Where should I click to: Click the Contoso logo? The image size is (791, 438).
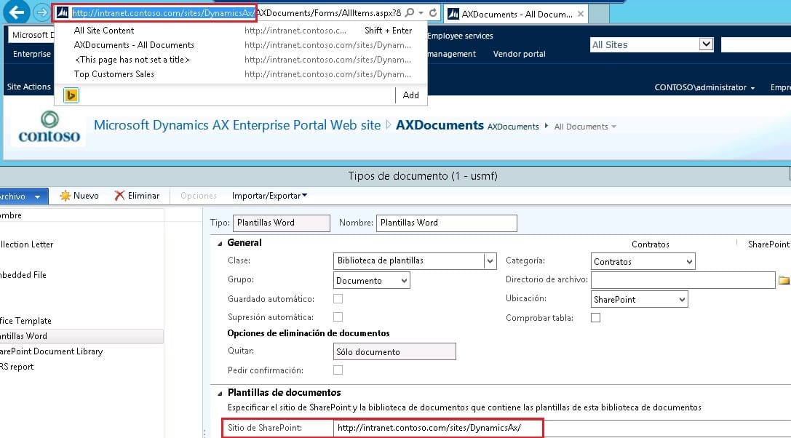(49, 128)
